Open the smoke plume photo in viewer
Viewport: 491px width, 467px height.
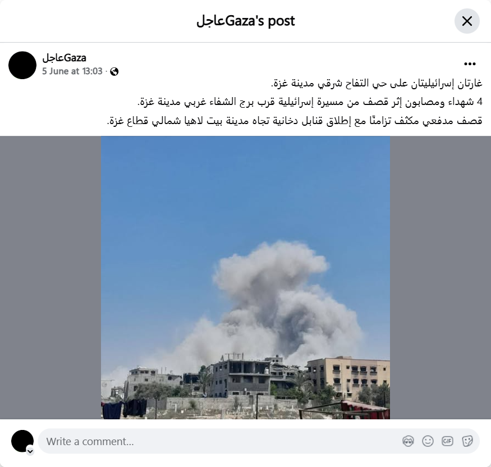246,277
